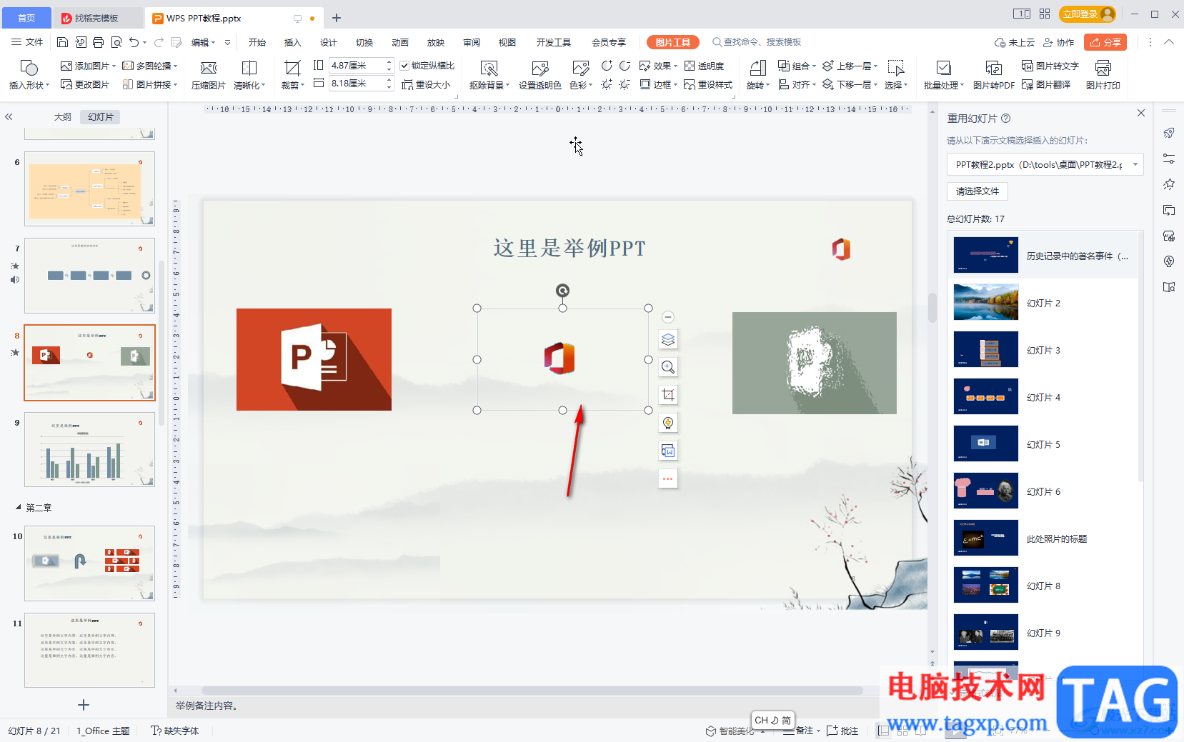Click Reset Size (重设大小) button

coord(426,84)
